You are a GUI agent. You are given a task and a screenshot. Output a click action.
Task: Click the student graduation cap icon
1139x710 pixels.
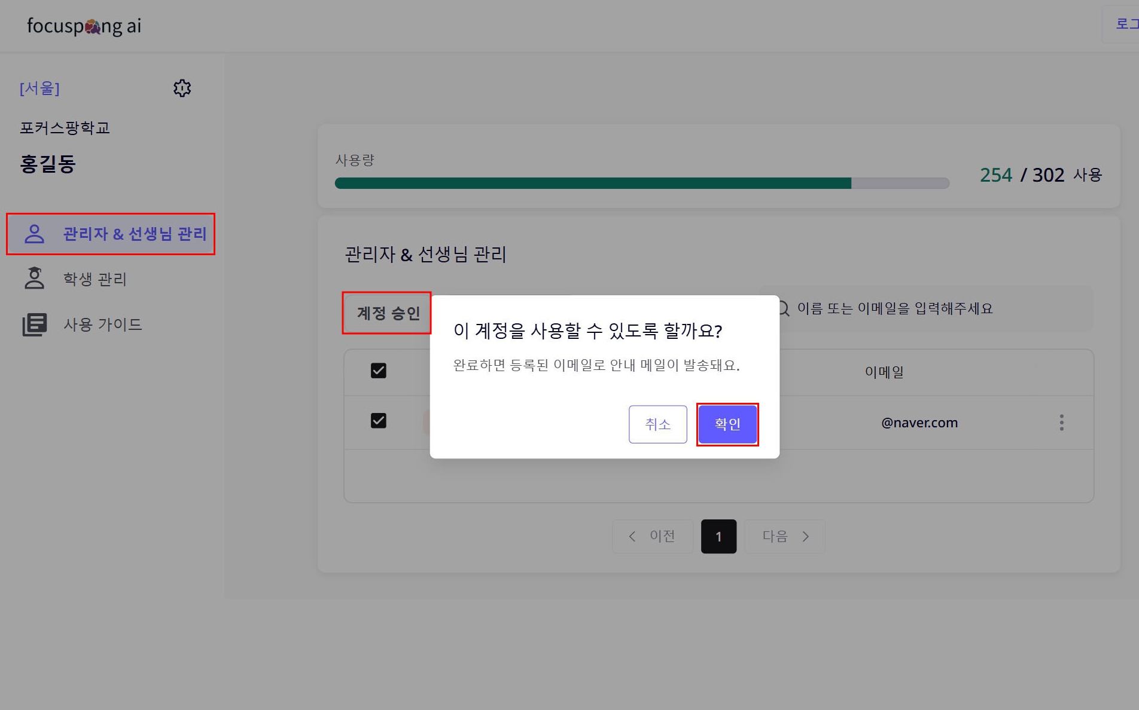pos(34,279)
